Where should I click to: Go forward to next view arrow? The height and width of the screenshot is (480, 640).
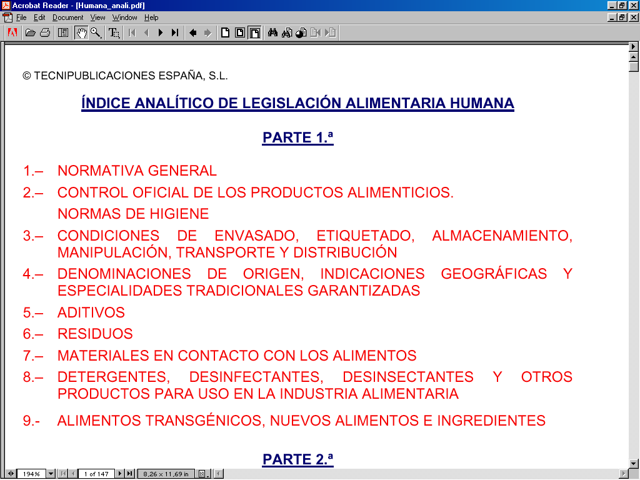(x=207, y=32)
